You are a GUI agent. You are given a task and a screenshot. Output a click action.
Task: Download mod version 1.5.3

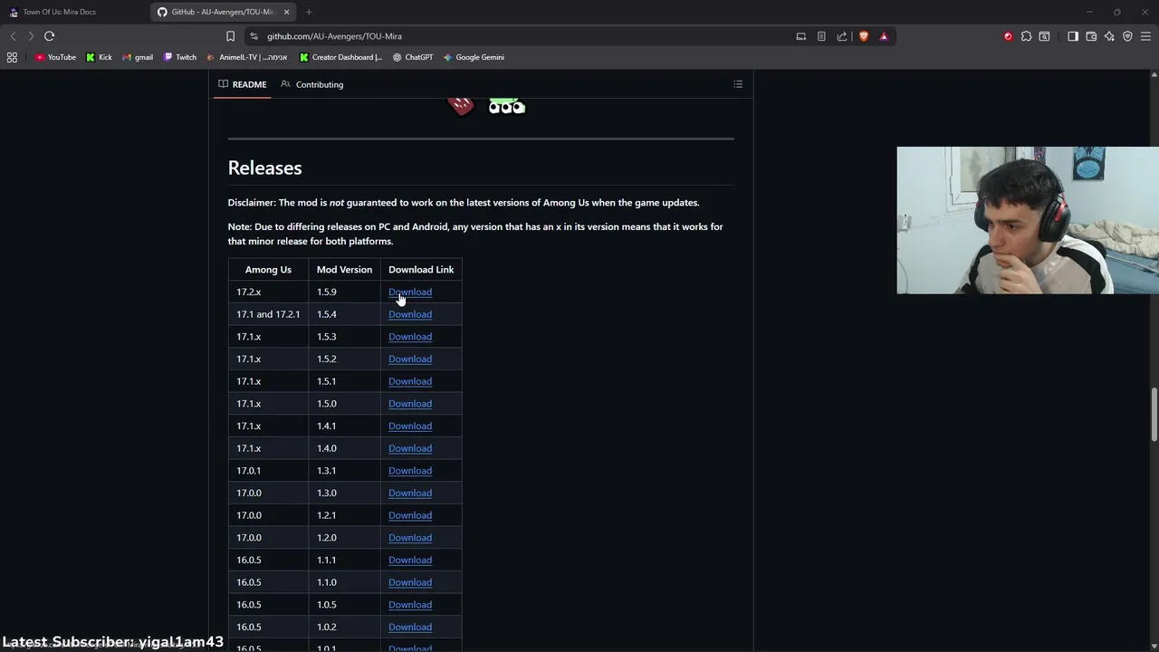click(410, 337)
